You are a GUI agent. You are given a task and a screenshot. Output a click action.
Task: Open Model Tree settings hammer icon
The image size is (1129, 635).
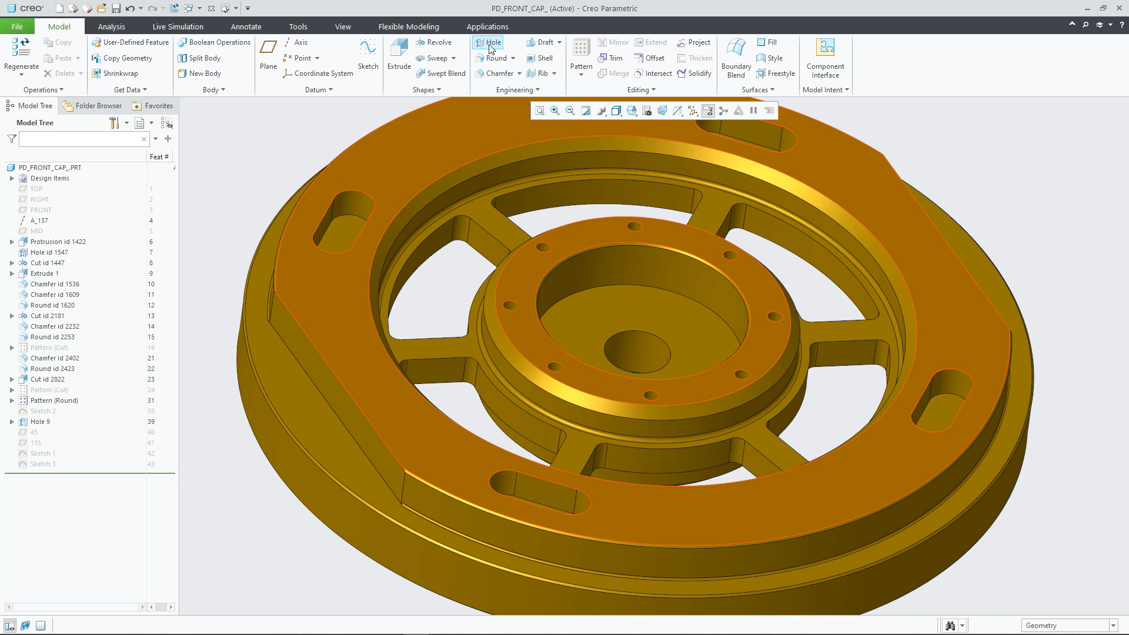point(115,123)
